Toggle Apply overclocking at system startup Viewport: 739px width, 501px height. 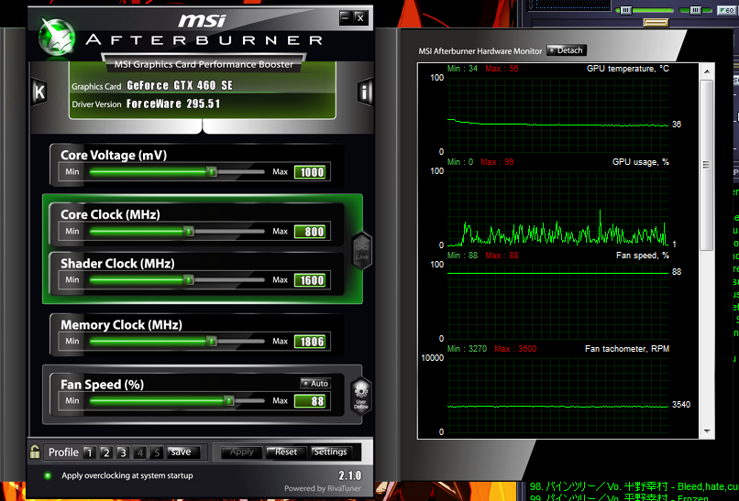[x=48, y=475]
